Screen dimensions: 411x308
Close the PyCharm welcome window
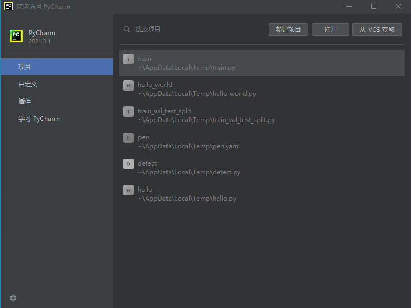tap(398, 7)
